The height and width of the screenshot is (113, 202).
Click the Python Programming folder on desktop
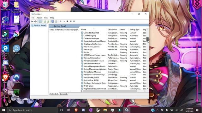(x=16, y=7)
